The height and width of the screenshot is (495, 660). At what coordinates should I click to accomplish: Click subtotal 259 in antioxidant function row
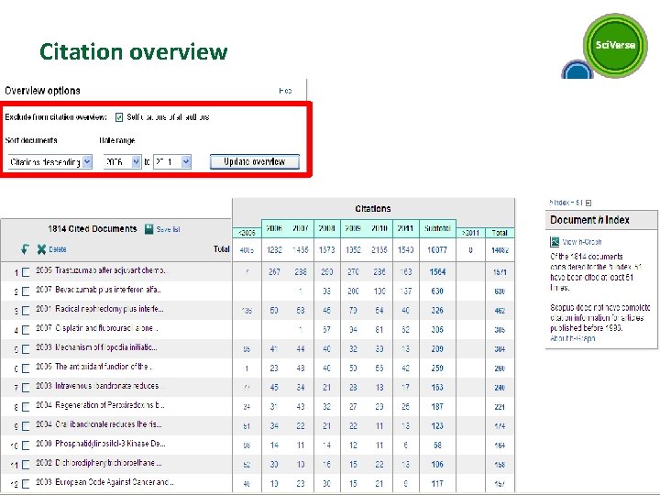click(437, 368)
